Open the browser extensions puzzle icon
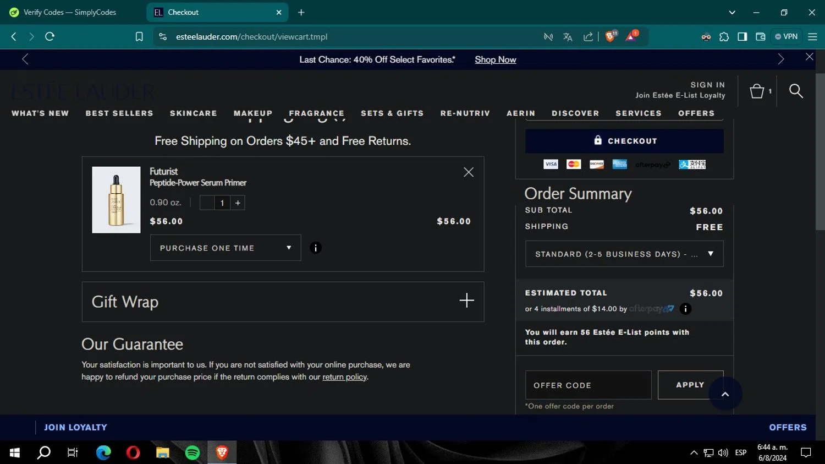The height and width of the screenshot is (464, 825). [x=724, y=36]
